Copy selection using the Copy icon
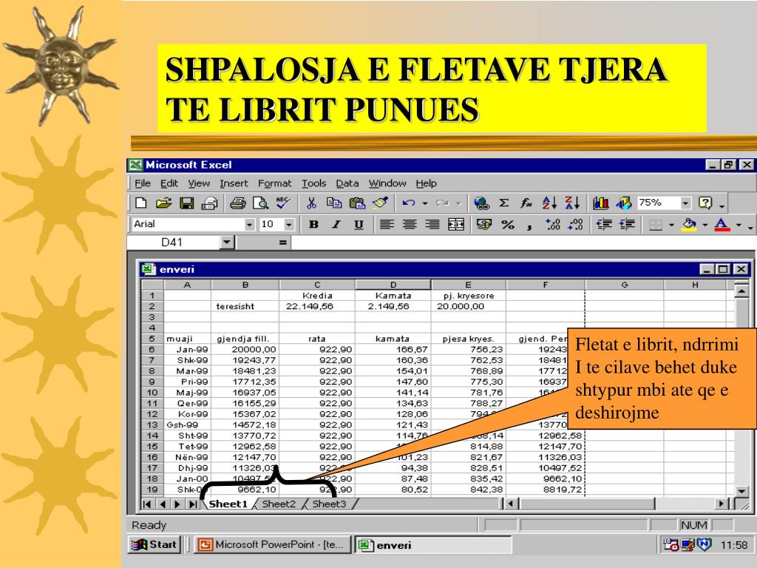Viewport: 757px width, 568px height. (x=334, y=203)
